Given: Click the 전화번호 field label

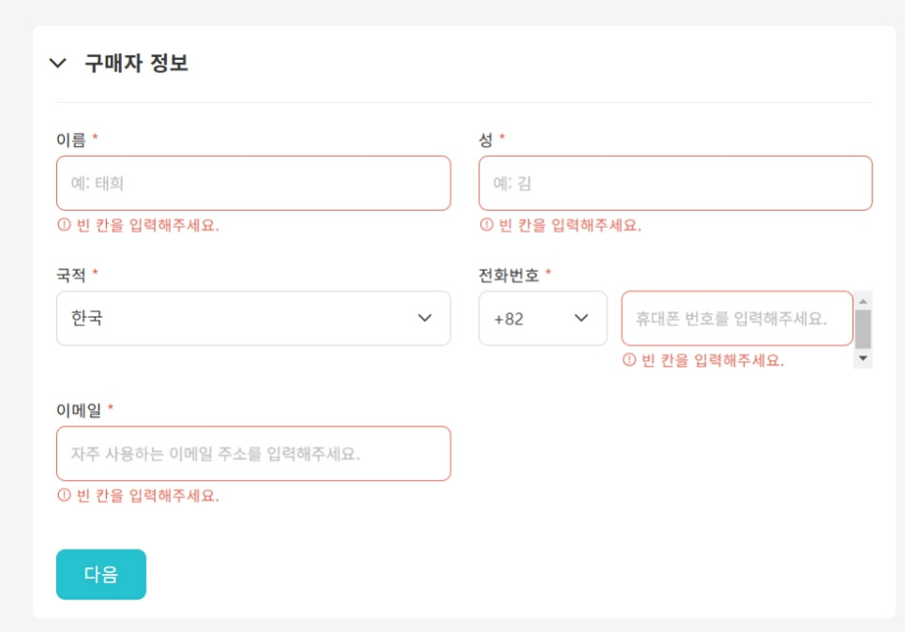Looking at the screenshot, I should coord(509,275).
